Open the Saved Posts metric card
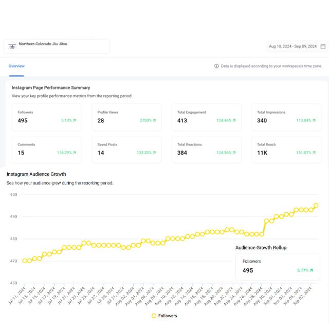The height and width of the screenshot is (329, 329). point(126,149)
